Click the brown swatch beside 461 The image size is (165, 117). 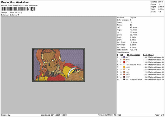(124, 72)
